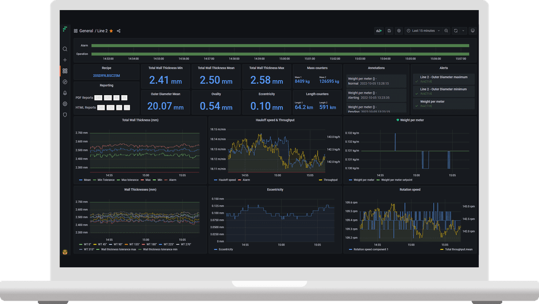This screenshot has height=304, width=539.
Task: Open the Weight per meter alert entry
Action: click(444, 104)
